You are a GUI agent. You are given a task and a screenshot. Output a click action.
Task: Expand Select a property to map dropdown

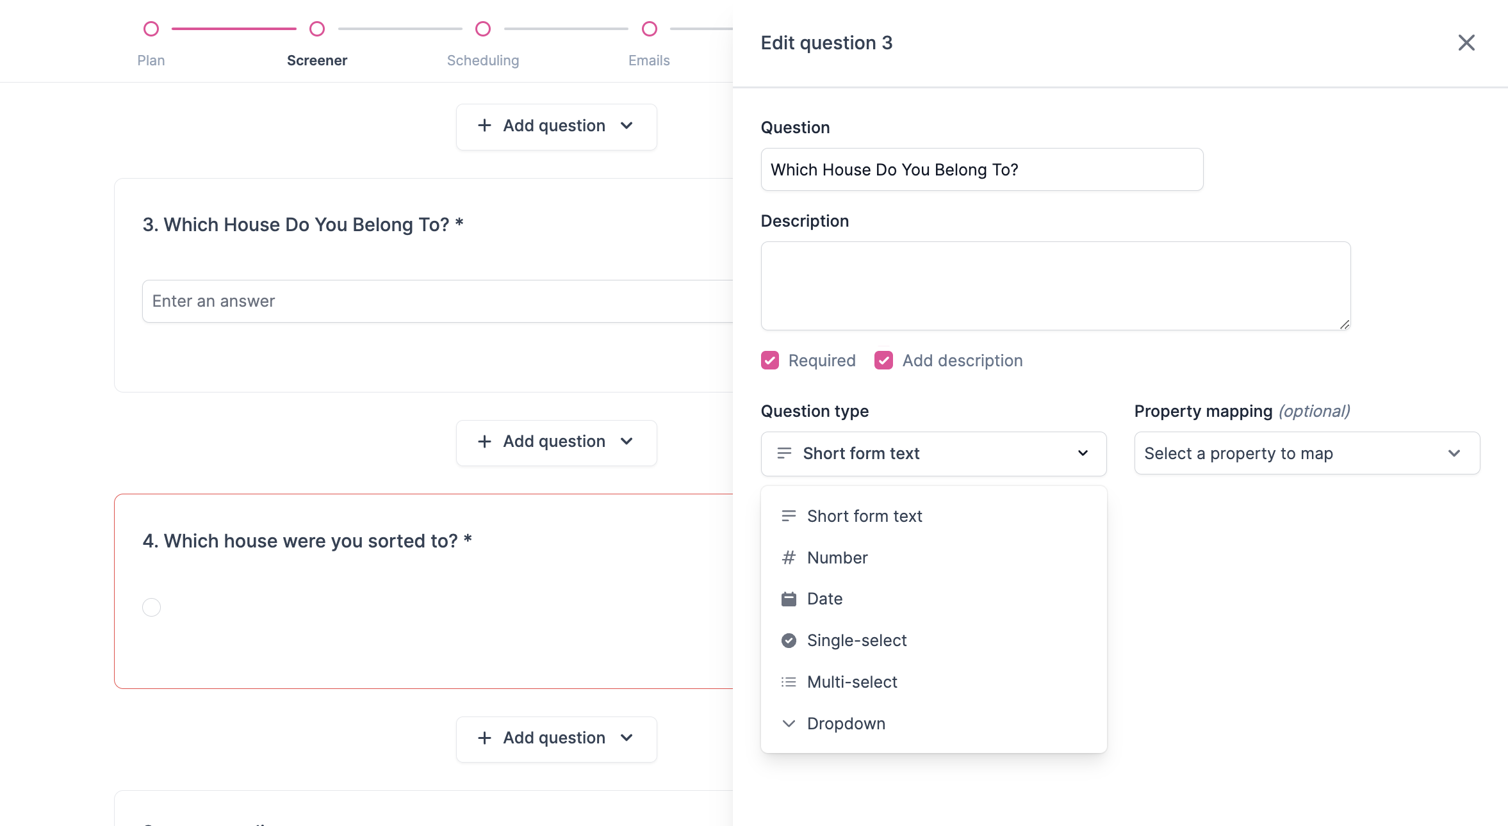1306,453
